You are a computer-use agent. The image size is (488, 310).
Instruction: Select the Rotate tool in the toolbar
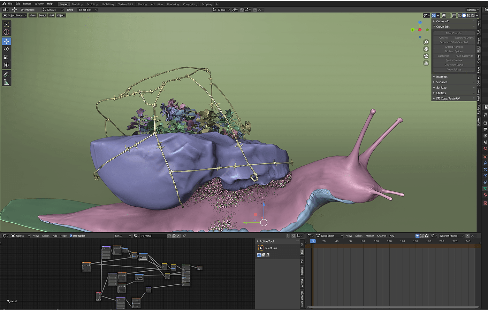pyautogui.click(x=6, y=49)
